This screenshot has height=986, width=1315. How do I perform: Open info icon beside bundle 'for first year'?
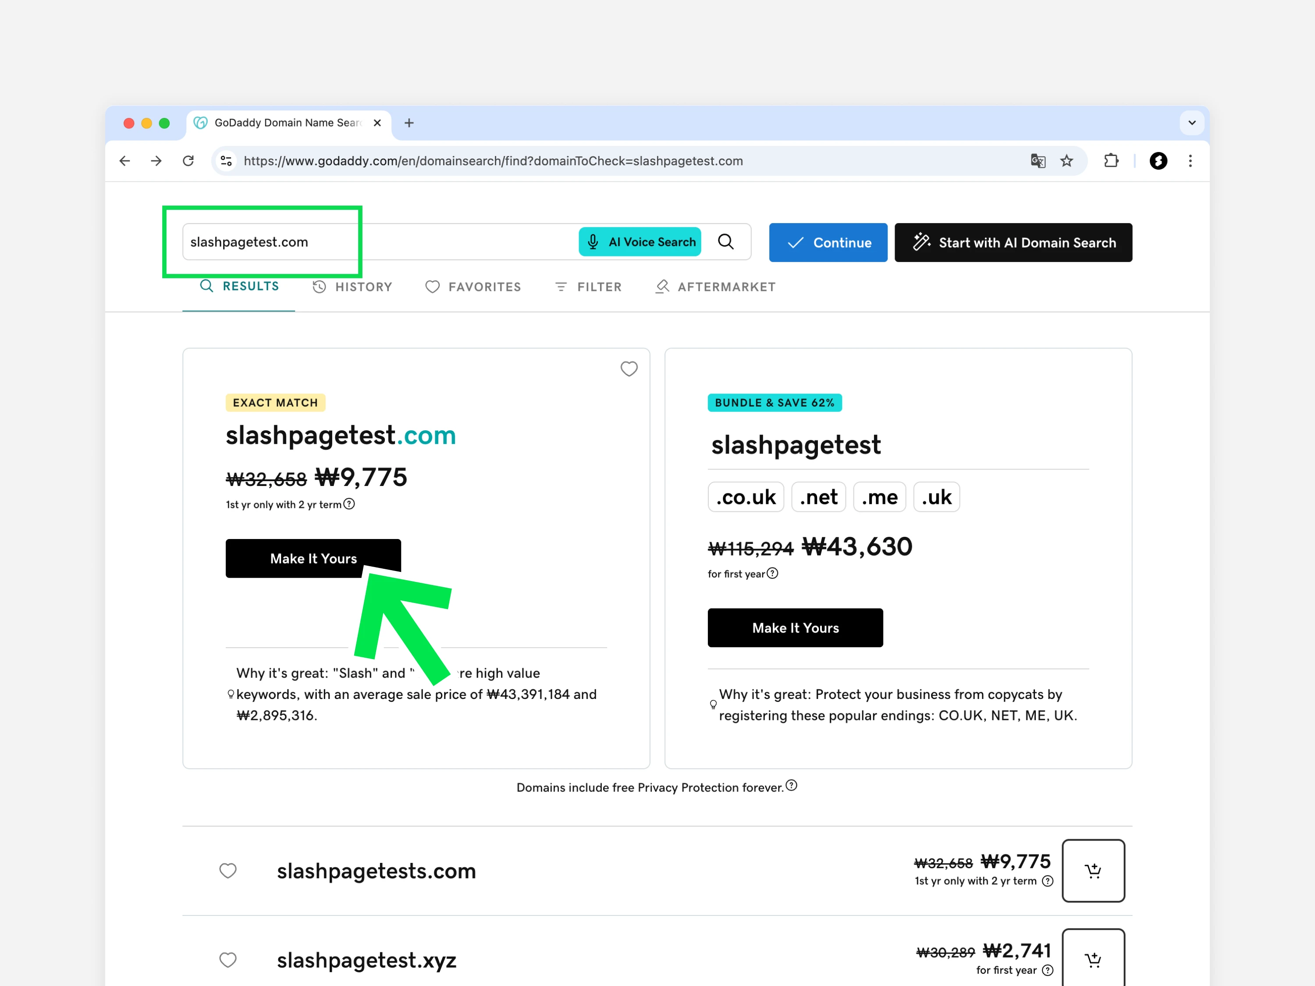[x=772, y=574]
